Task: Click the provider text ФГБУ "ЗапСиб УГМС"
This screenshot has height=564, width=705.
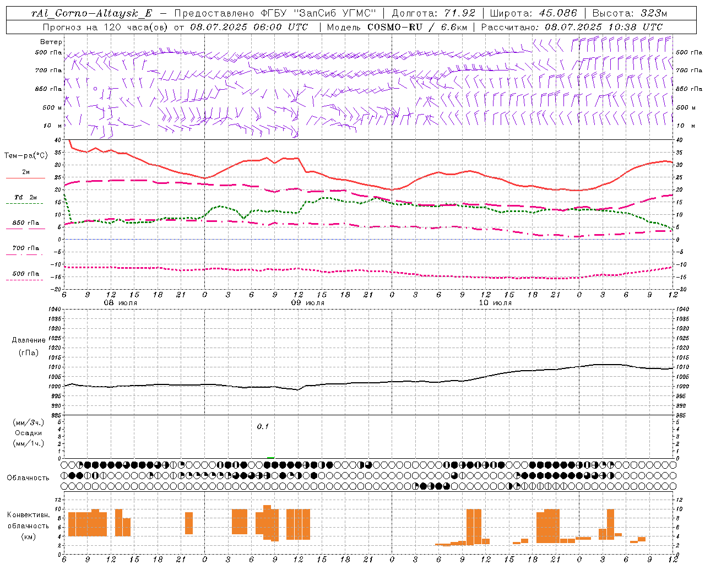Action: 318,13
